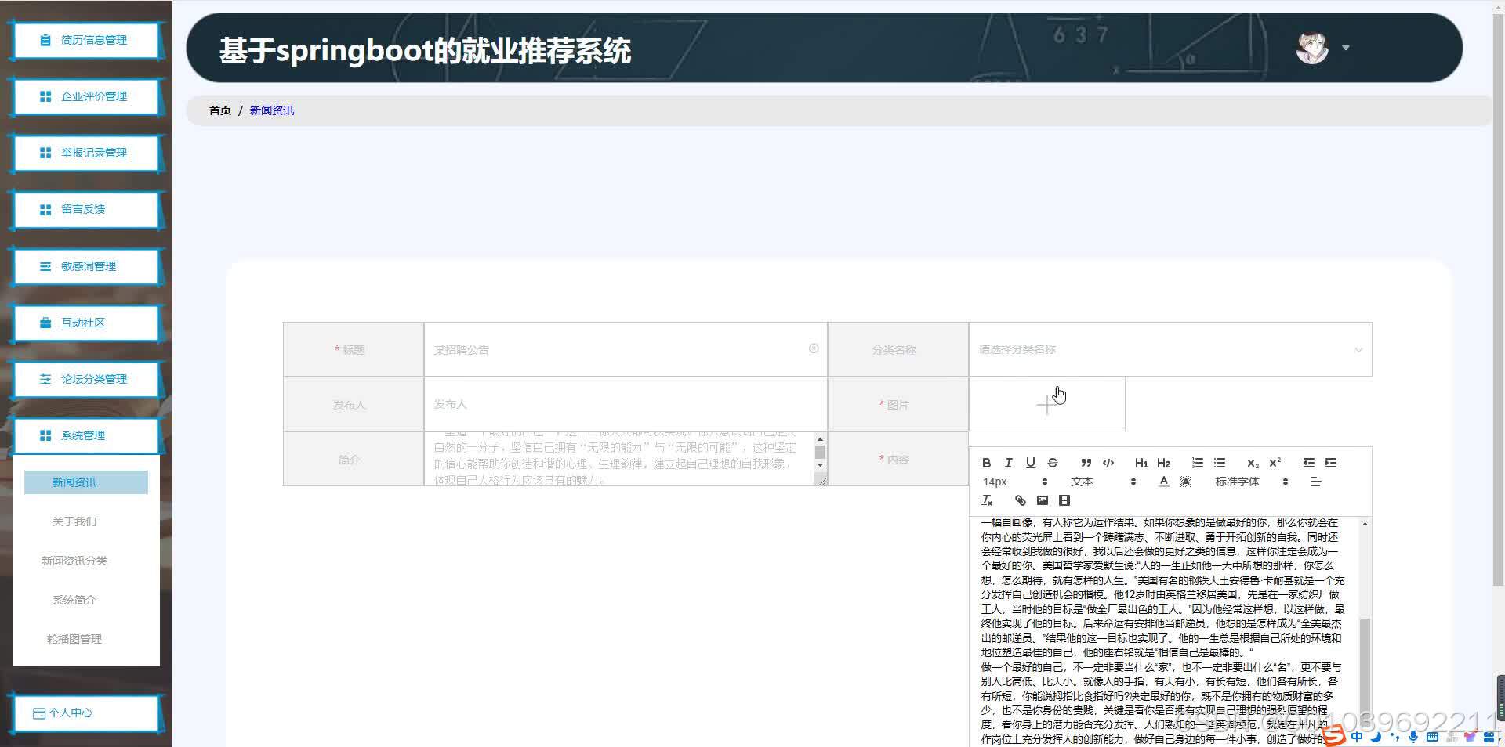
Task: Apply H1 heading style
Action: point(1141,463)
